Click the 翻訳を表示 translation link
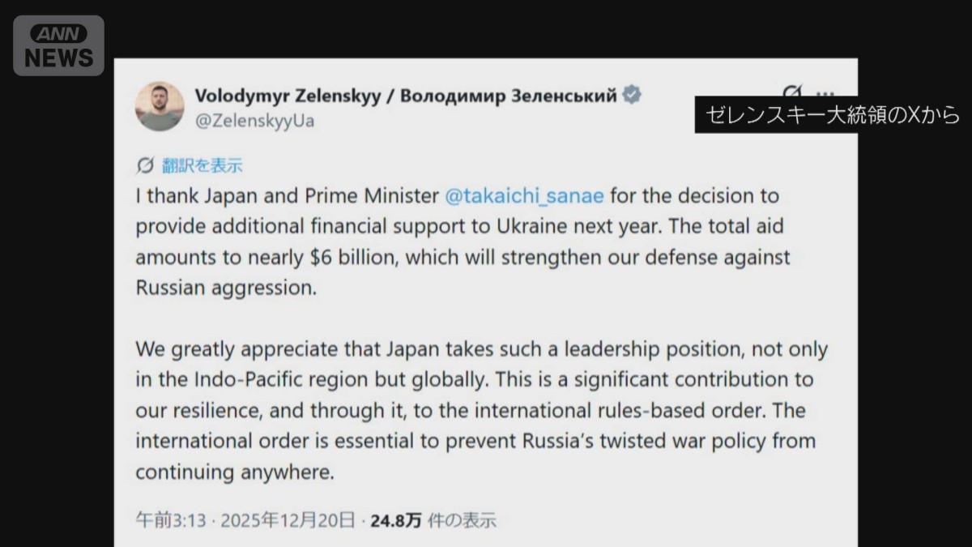Image resolution: width=972 pixels, height=547 pixels. coord(202,165)
